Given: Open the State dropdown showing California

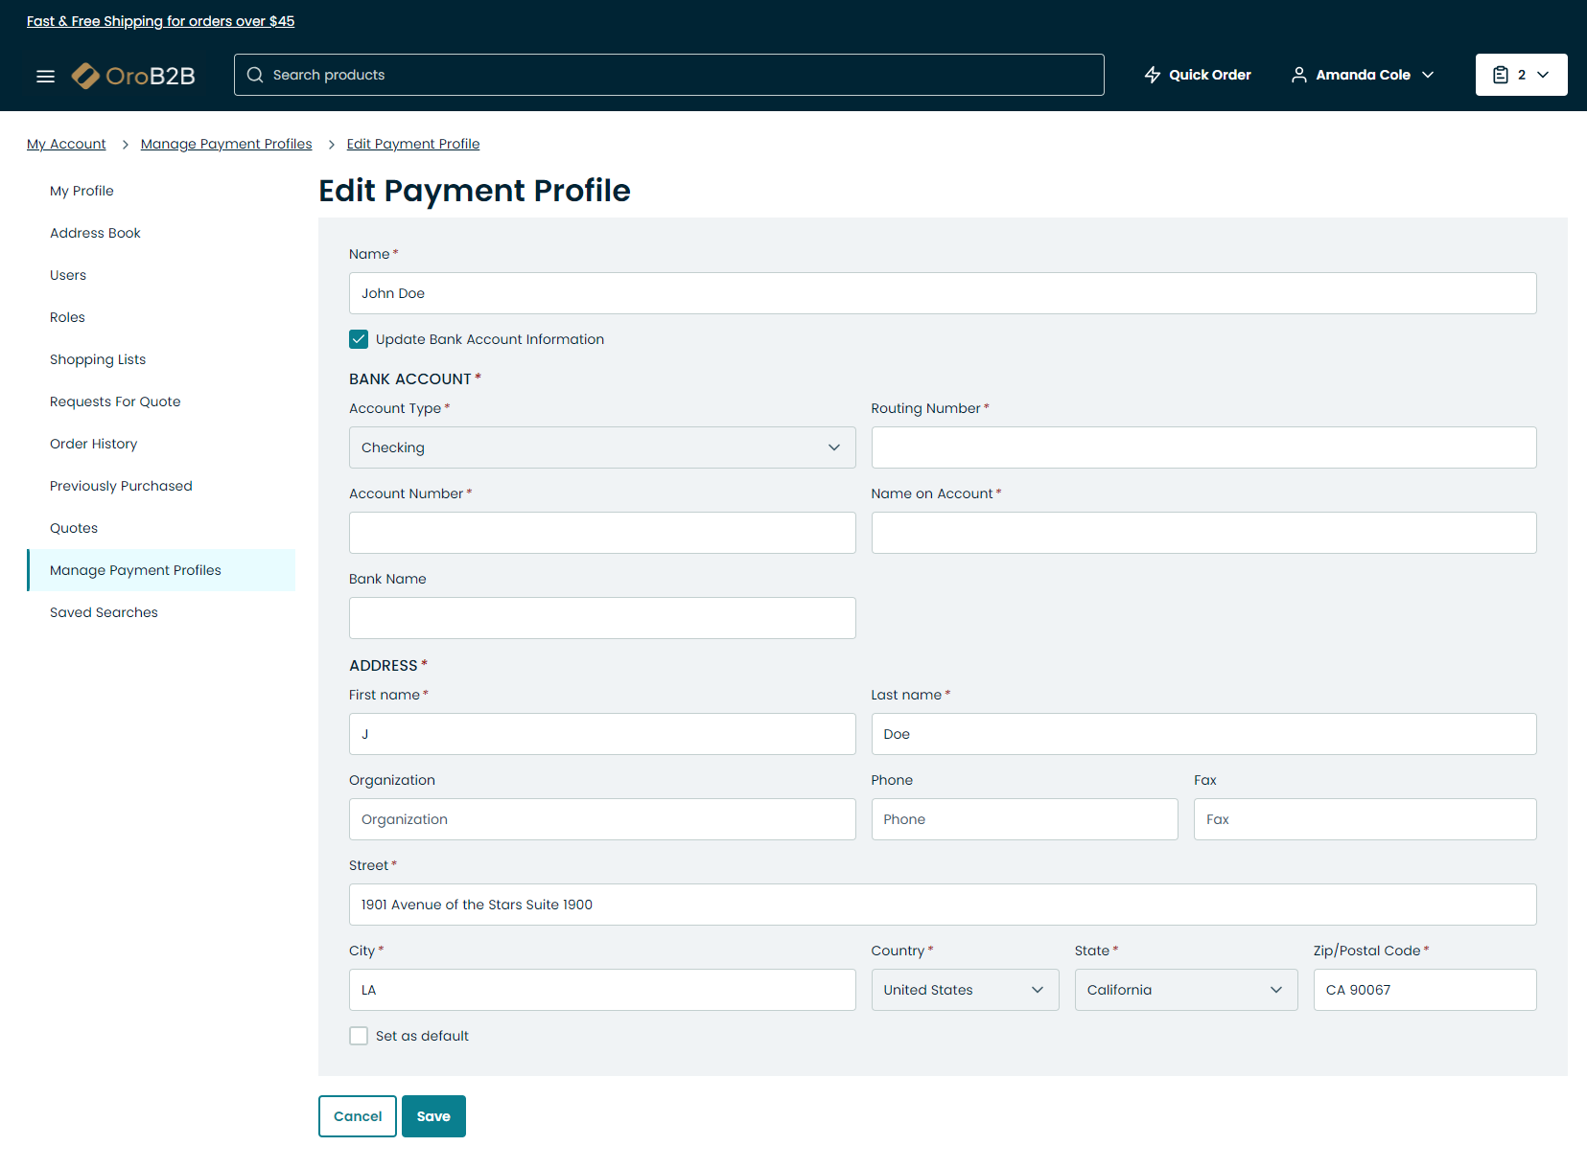Looking at the screenshot, I should (1185, 990).
